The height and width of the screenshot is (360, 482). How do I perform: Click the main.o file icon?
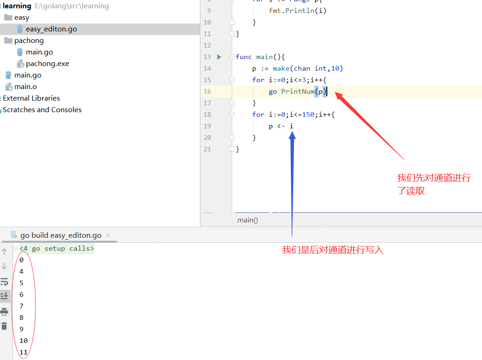click(8, 87)
